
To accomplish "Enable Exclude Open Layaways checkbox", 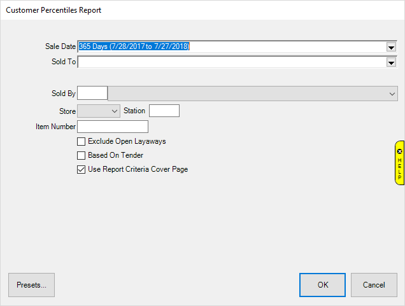I will 81,141.
